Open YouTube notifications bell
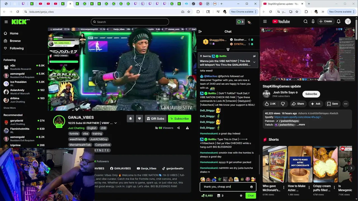This screenshot has height=201, width=358. coord(338,21)
